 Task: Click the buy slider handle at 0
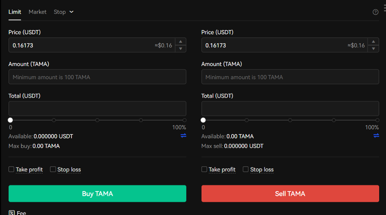[10, 120]
